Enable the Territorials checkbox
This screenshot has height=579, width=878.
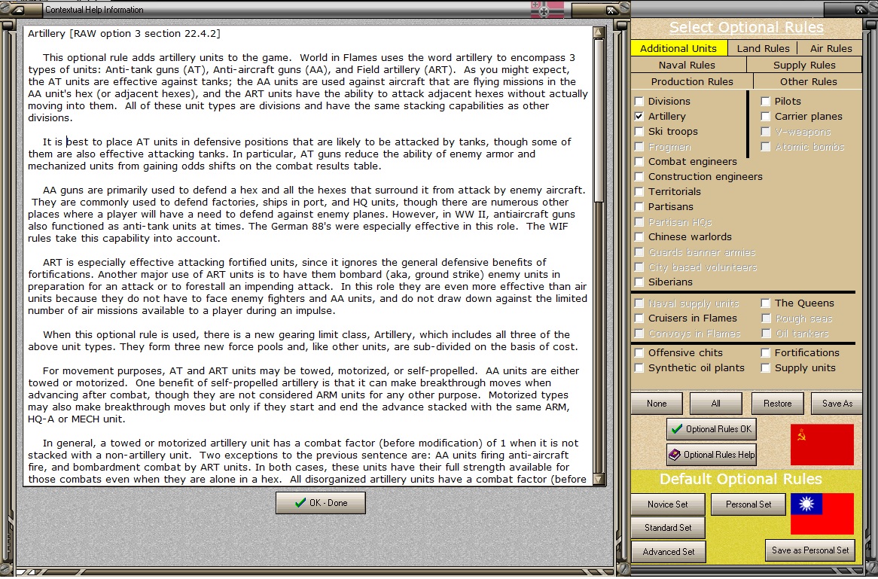(639, 192)
